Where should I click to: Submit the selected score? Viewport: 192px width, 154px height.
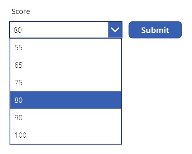point(155,30)
